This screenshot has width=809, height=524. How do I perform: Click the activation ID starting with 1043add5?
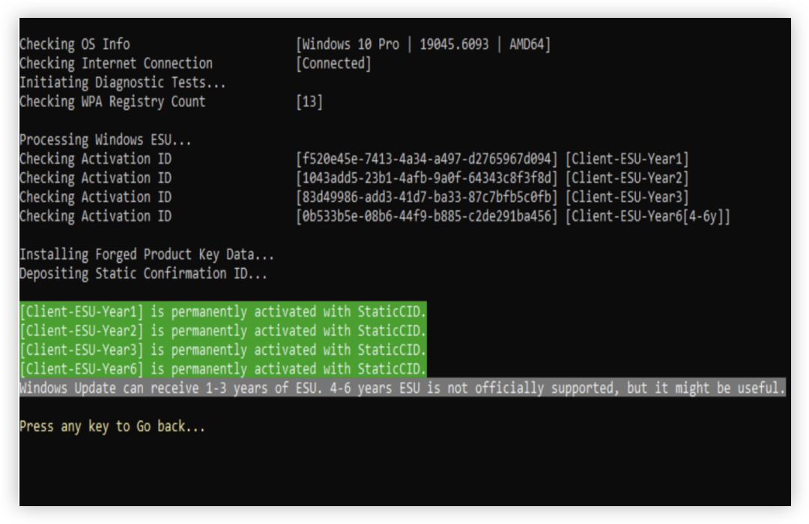[x=427, y=178]
